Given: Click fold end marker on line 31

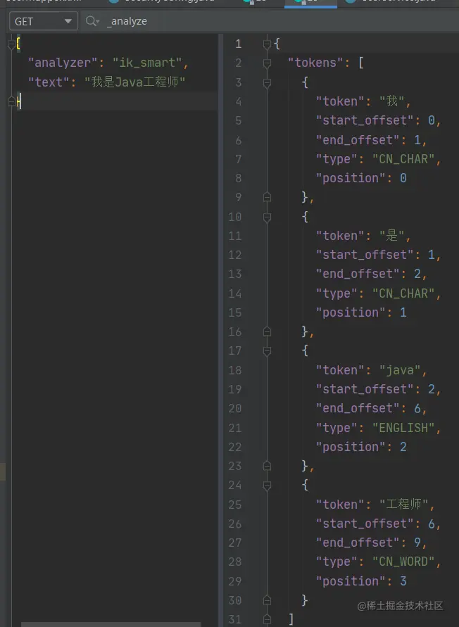Looking at the screenshot, I should pyautogui.click(x=268, y=619).
